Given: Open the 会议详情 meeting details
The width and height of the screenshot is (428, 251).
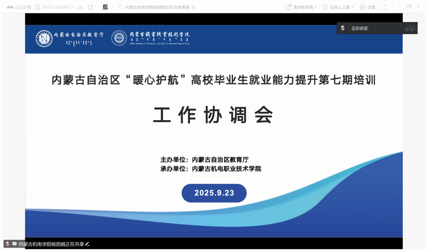Looking at the screenshot, I should click(x=22, y=7).
